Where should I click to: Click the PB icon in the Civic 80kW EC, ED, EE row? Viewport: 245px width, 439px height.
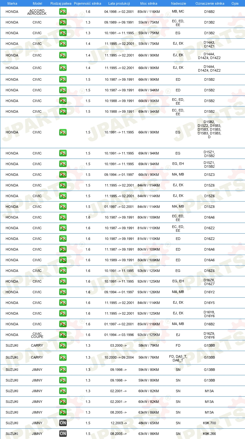(63, 217)
